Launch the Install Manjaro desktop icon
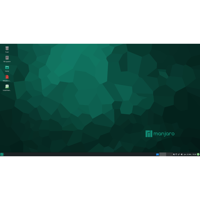 (7, 86)
